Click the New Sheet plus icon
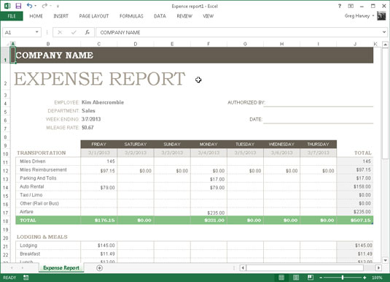Screen dimensions: 390x282 pyautogui.click(x=99, y=268)
